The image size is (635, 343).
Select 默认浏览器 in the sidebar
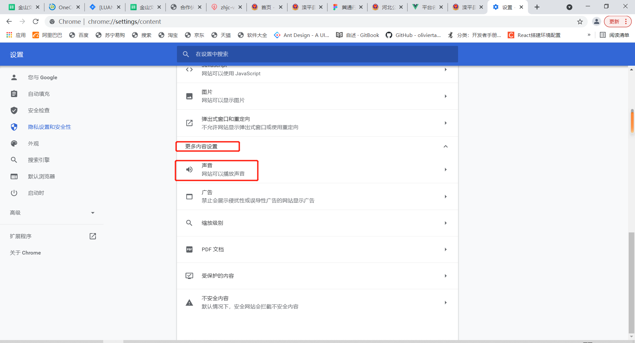(41, 176)
